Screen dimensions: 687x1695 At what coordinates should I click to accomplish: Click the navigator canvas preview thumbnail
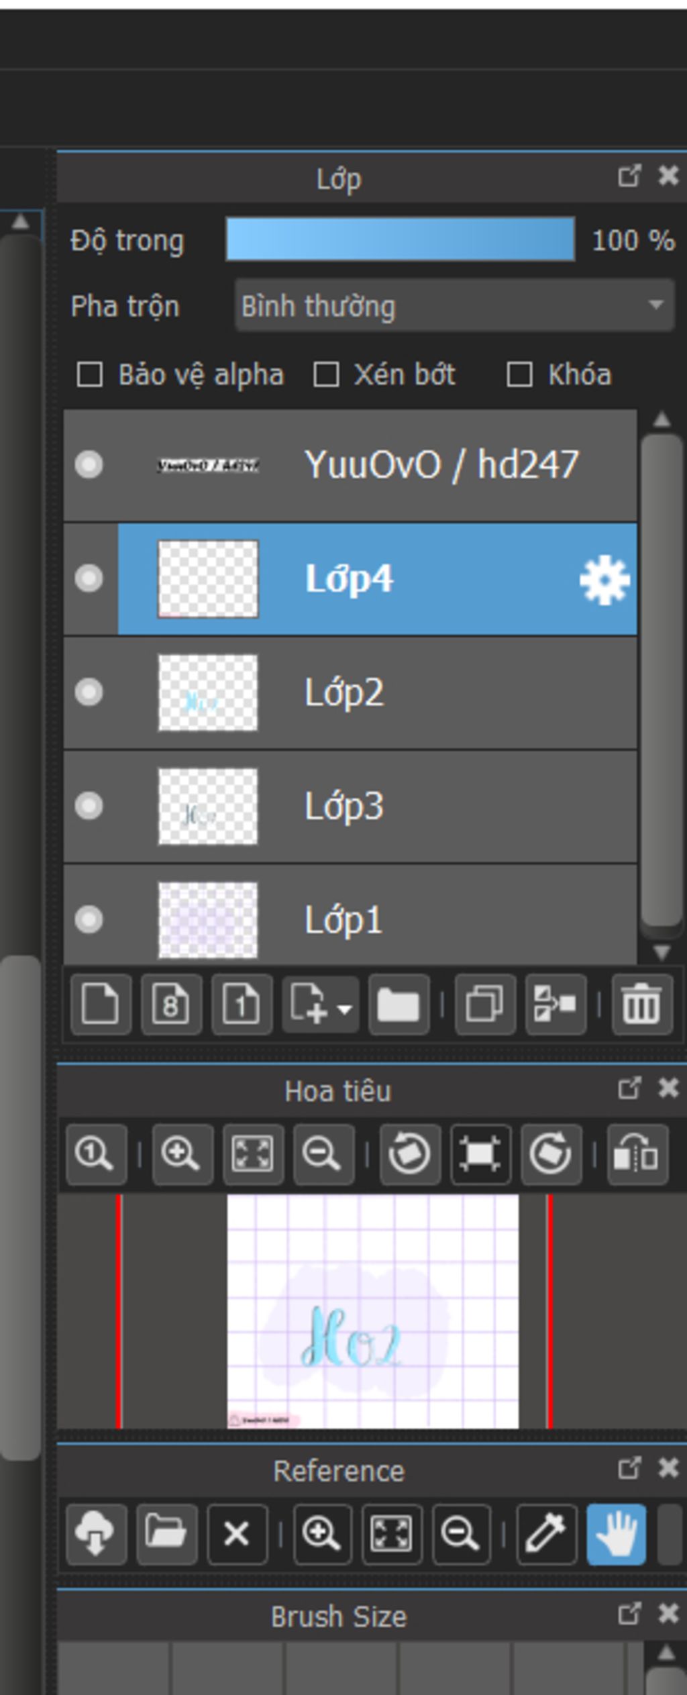pyautogui.click(x=372, y=1311)
